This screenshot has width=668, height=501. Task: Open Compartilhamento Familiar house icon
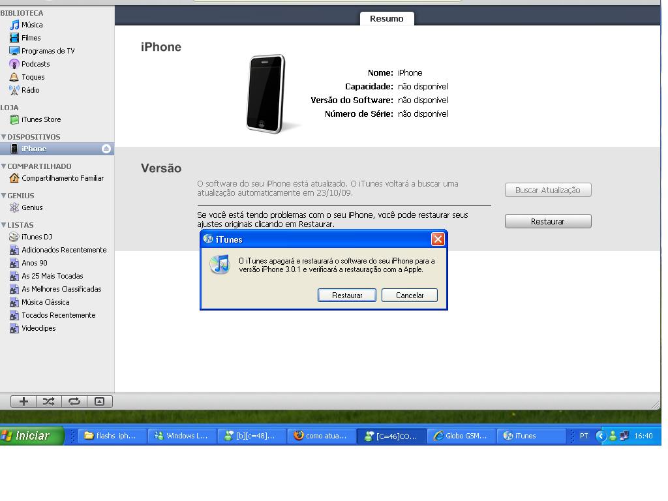click(x=14, y=178)
